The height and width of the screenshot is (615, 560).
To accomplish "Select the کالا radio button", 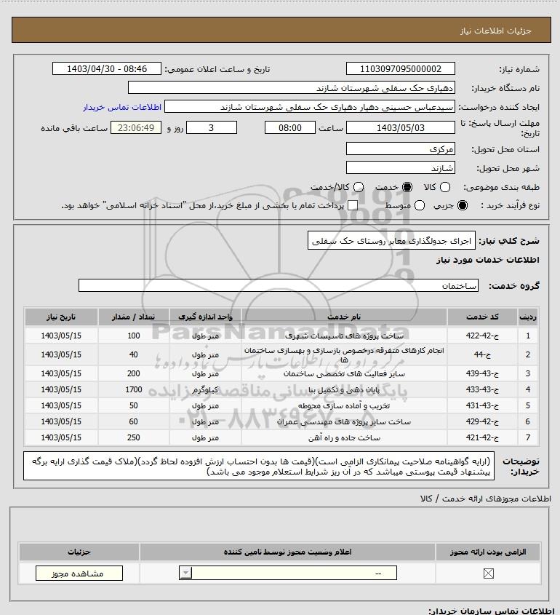I will click(x=445, y=187).
